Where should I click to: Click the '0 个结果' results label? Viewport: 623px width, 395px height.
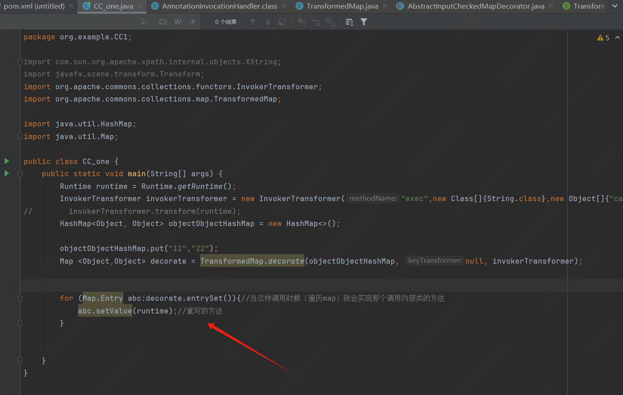[x=226, y=22]
